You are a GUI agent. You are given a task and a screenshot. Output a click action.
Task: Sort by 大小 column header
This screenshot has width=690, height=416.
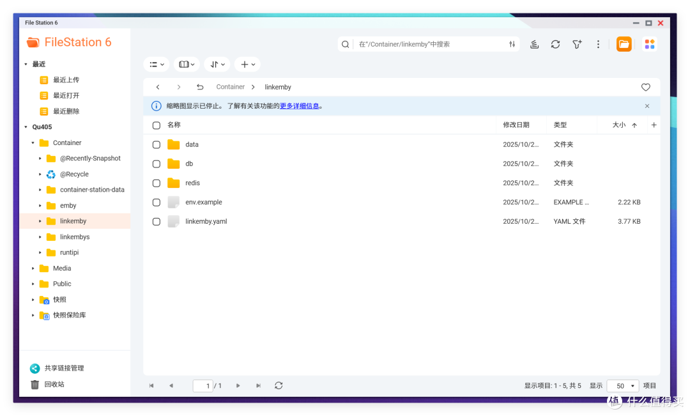point(618,125)
